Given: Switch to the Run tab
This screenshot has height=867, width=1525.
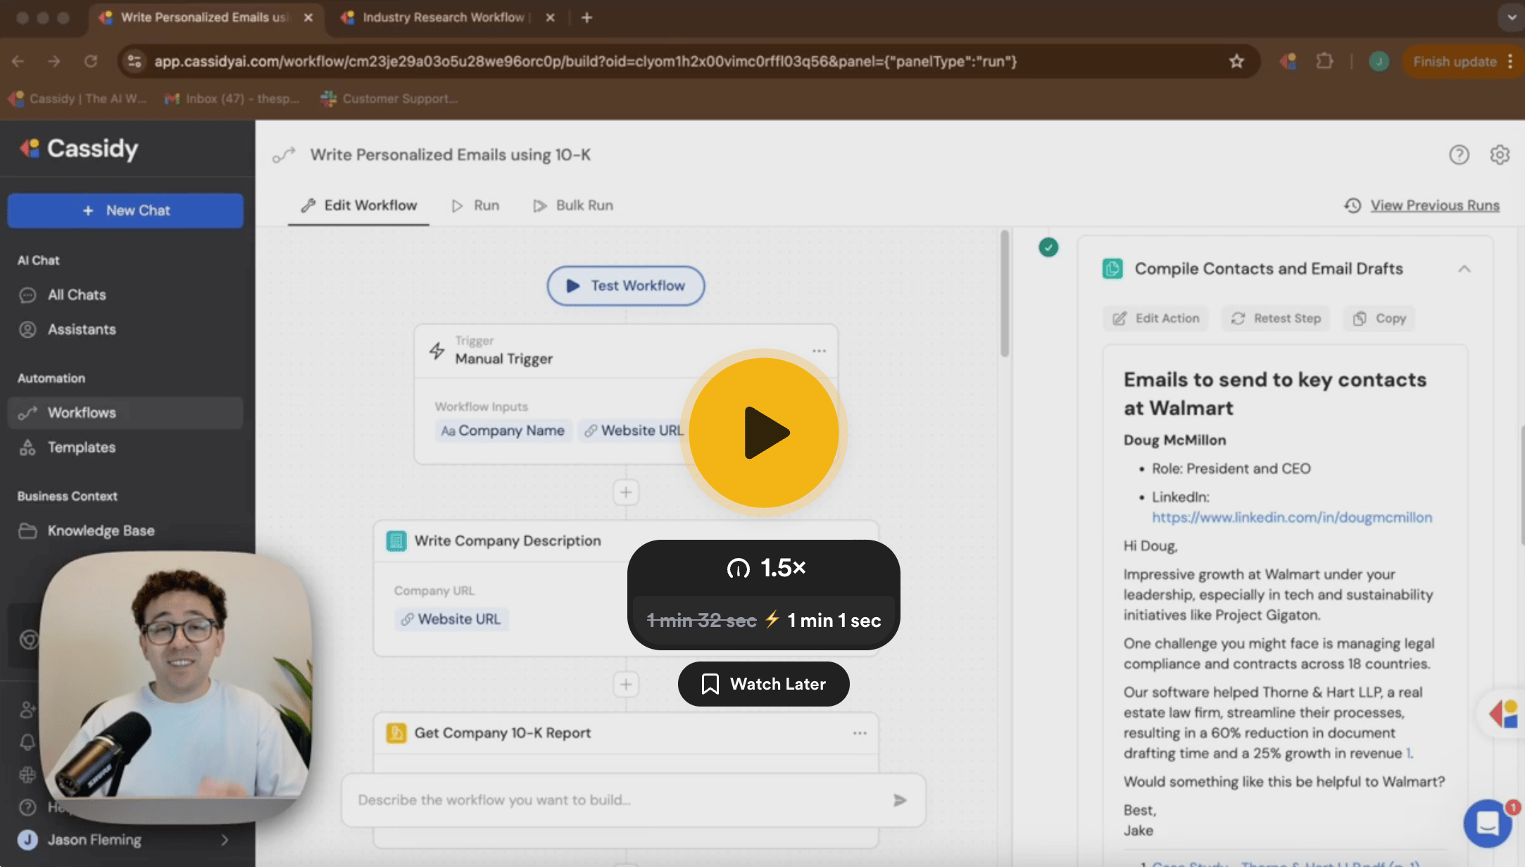Looking at the screenshot, I should (476, 205).
